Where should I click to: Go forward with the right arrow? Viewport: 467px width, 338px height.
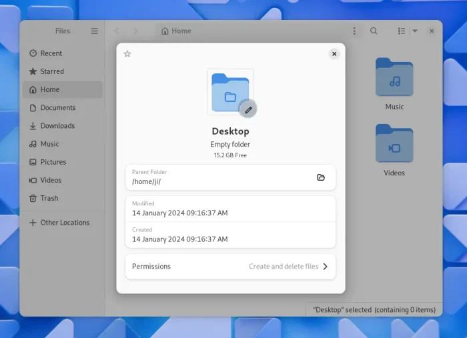point(135,31)
